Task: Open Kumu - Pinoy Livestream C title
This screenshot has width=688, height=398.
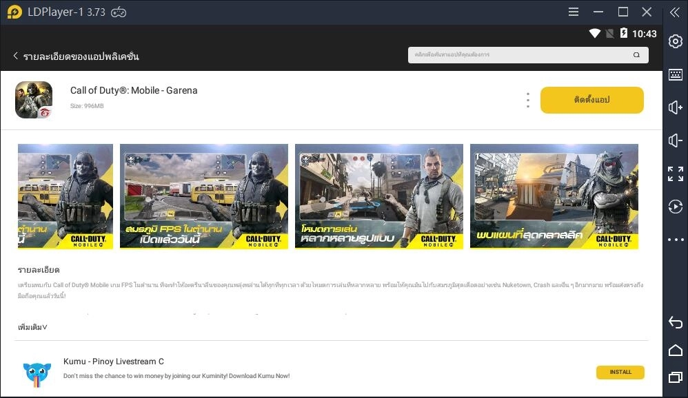Action: click(x=114, y=362)
